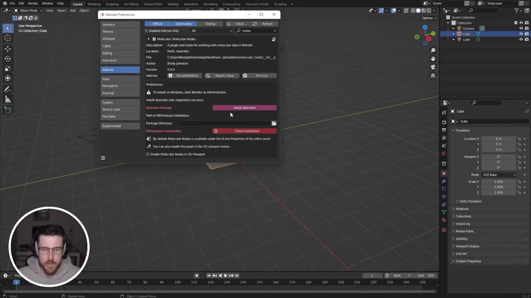
Task: Expand the Viewport Display panel
Action: point(468,246)
